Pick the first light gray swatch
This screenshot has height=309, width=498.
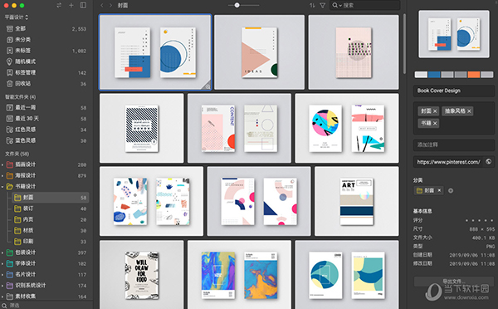(421, 75)
